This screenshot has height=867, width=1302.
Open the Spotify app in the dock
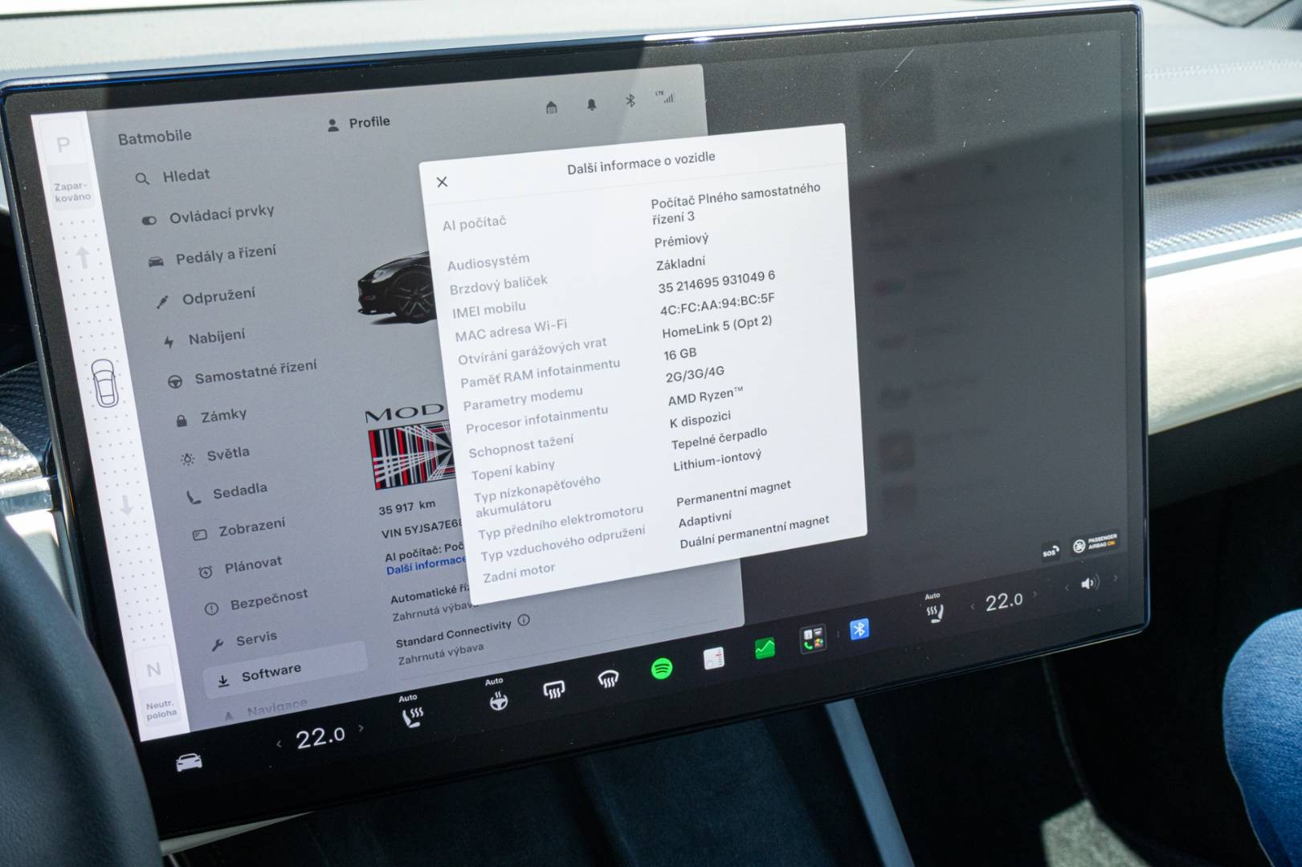click(661, 668)
